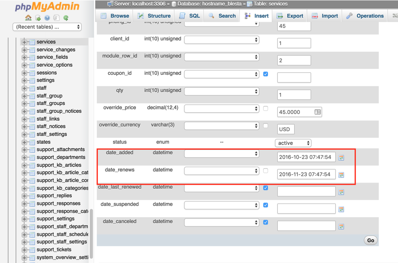Image resolution: width=398 pixels, height=263 pixels.
Task: Click the services table icon in tree
Action: pyautogui.click(x=32, y=42)
